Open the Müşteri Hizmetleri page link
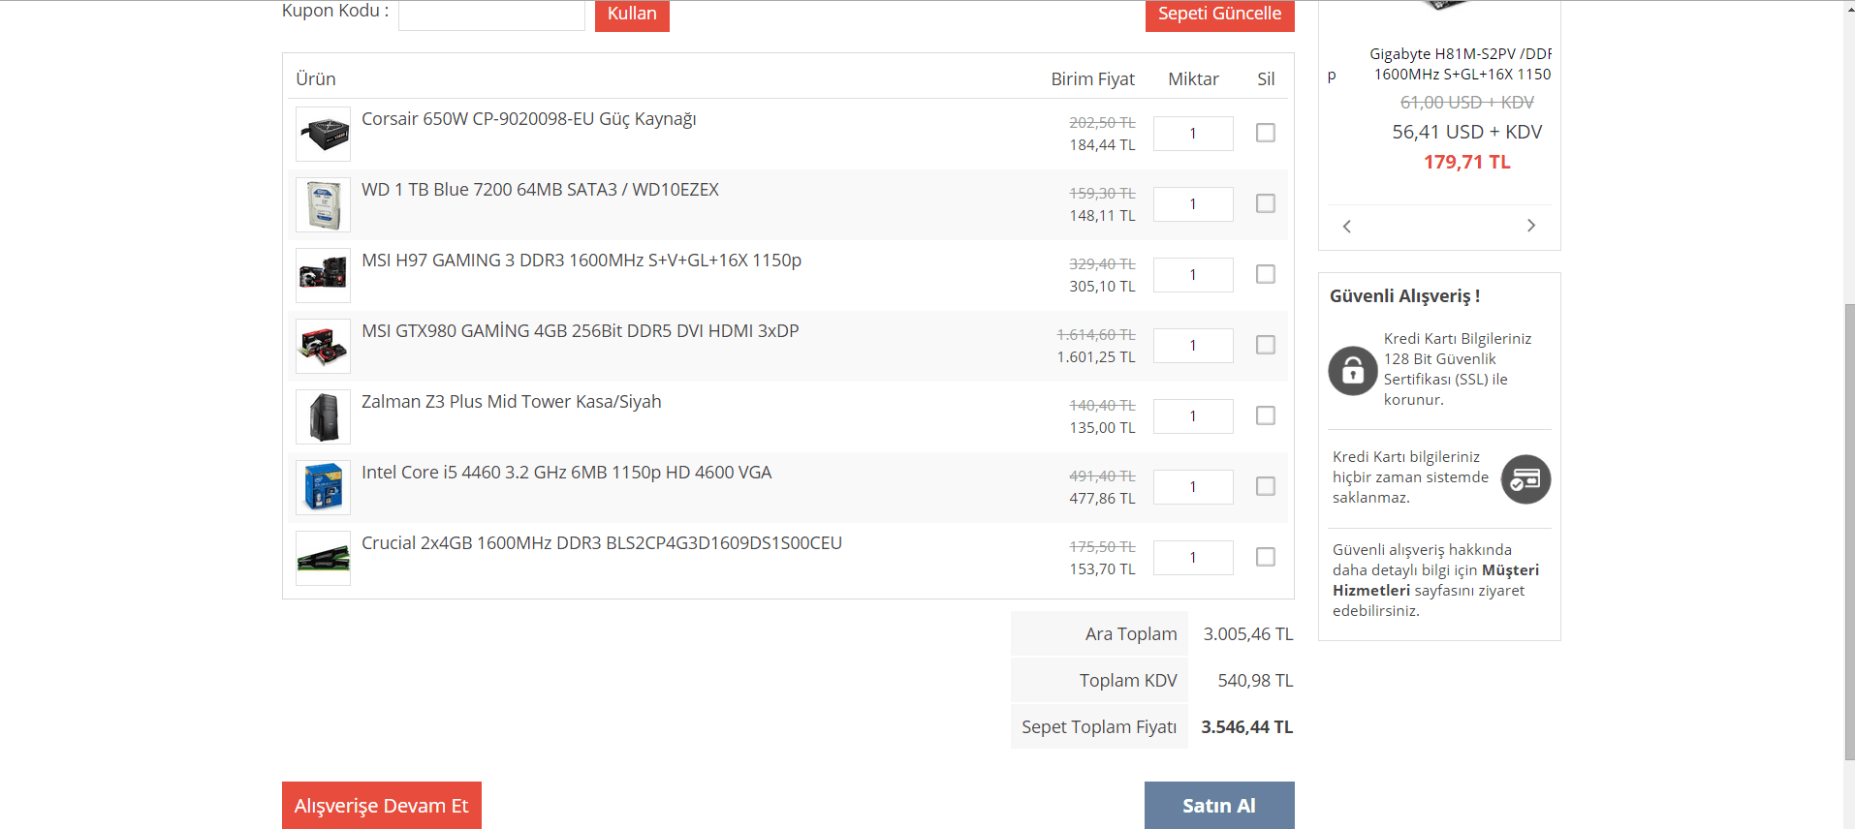The width and height of the screenshot is (1855, 829). click(1435, 580)
